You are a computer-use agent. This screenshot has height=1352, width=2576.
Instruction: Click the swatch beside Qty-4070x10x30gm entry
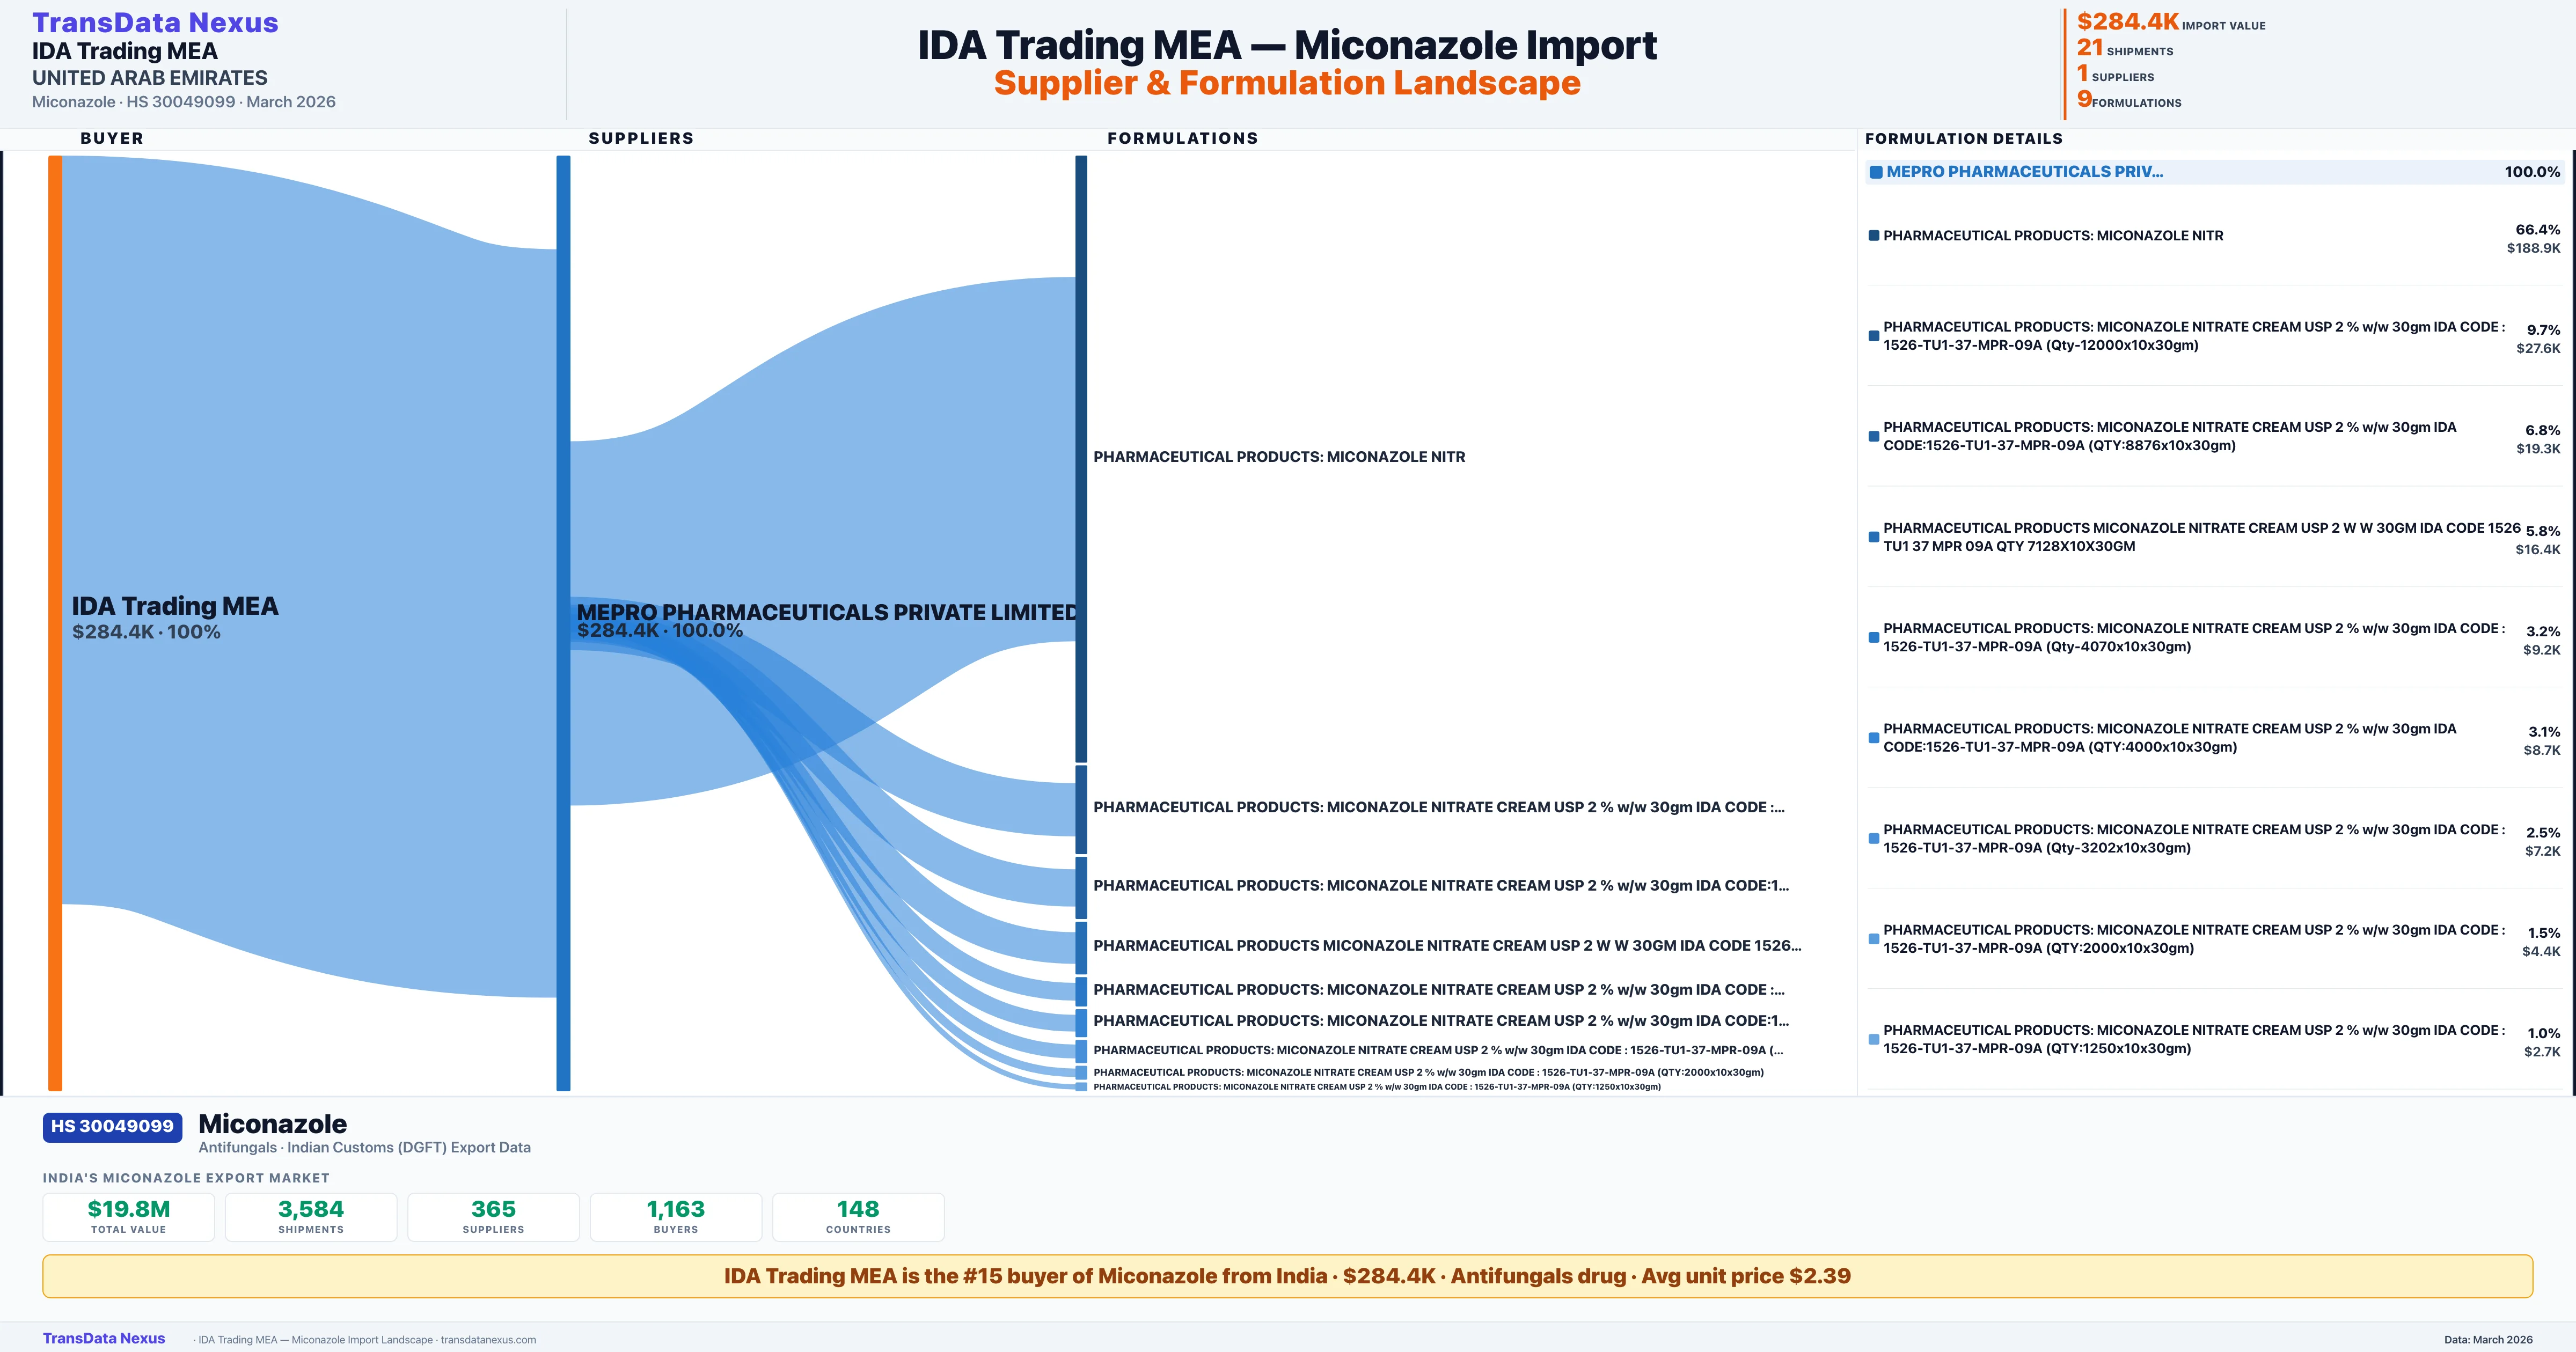click(1874, 637)
